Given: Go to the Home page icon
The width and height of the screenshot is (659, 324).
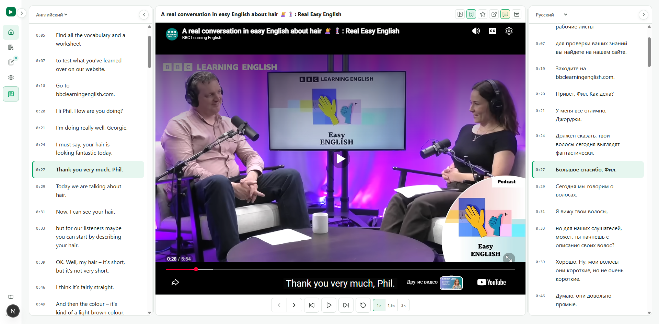Looking at the screenshot, I should [11, 32].
